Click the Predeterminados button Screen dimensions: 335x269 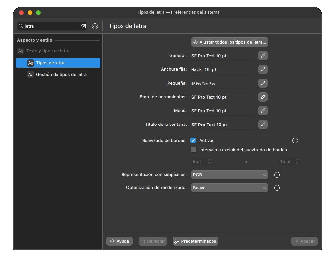195,241
